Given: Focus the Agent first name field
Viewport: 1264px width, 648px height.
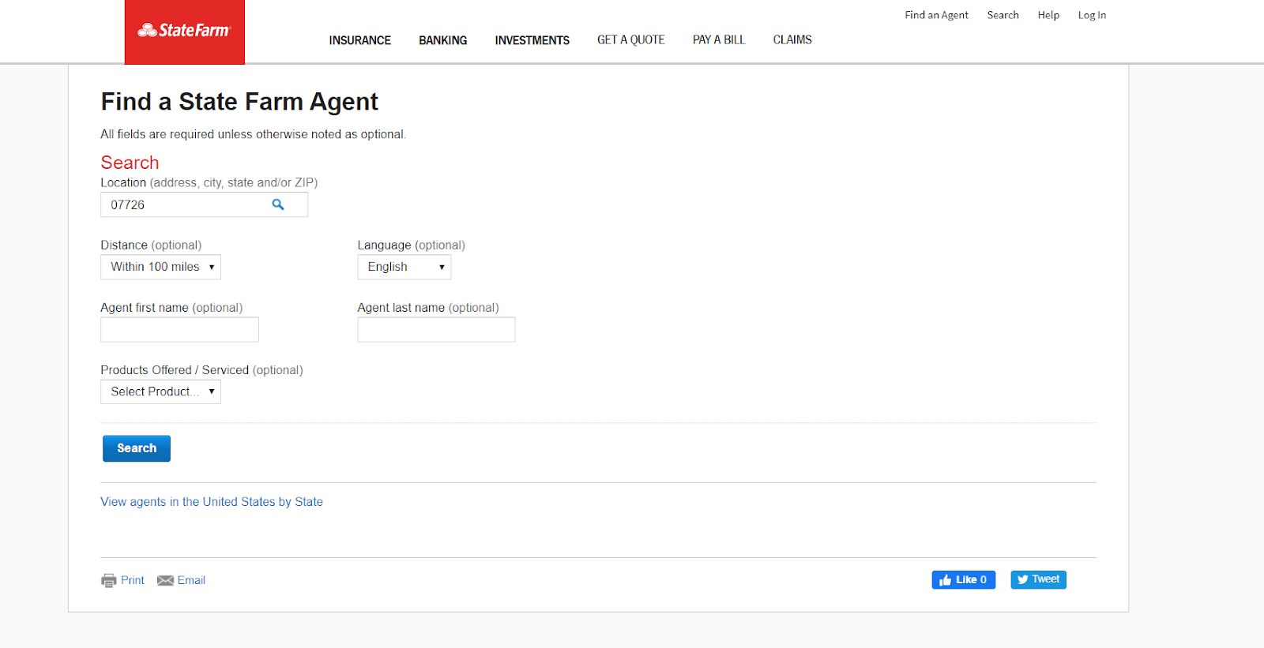Looking at the screenshot, I should (x=179, y=329).
